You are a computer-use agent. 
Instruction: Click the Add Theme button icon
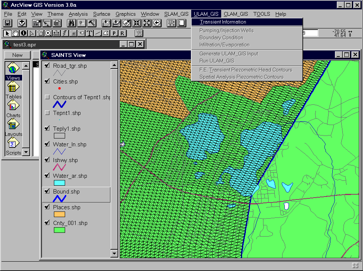[x=22, y=23]
